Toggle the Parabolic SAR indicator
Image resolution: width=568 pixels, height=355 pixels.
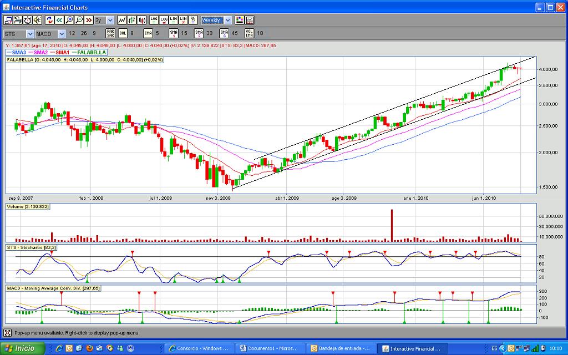pyautogui.click(x=110, y=33)
